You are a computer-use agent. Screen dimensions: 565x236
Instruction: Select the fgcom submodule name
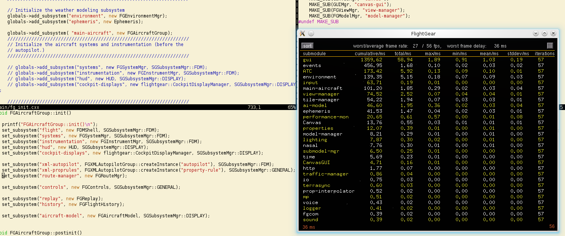pos(311,214)
